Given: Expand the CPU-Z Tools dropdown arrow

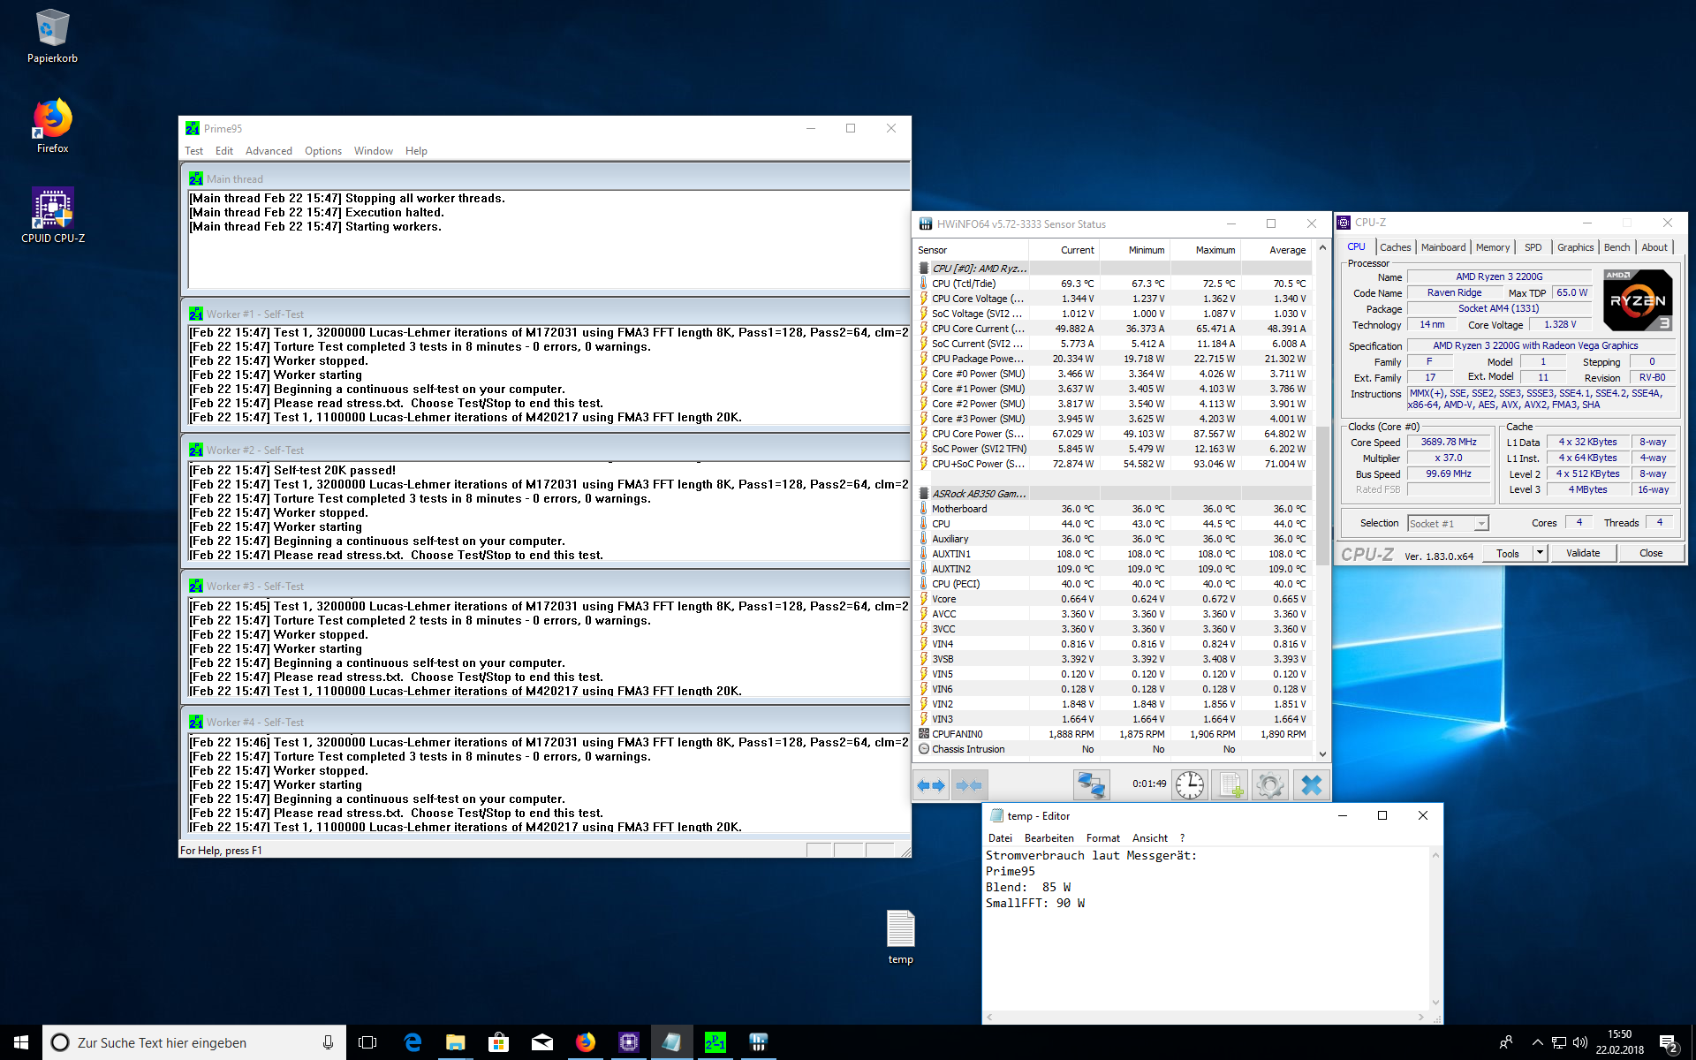Looking at the screenshot, I should click(x=1540, y=553).
